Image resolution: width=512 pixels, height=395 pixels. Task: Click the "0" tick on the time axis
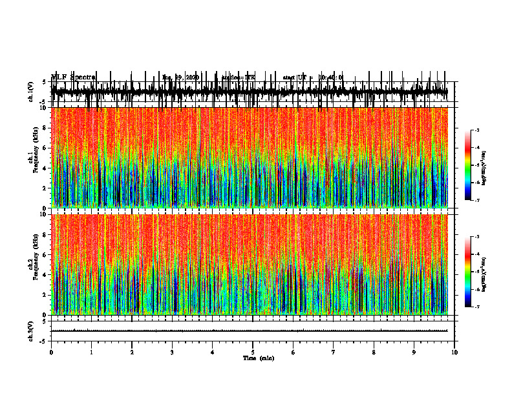tap(51, 352)
